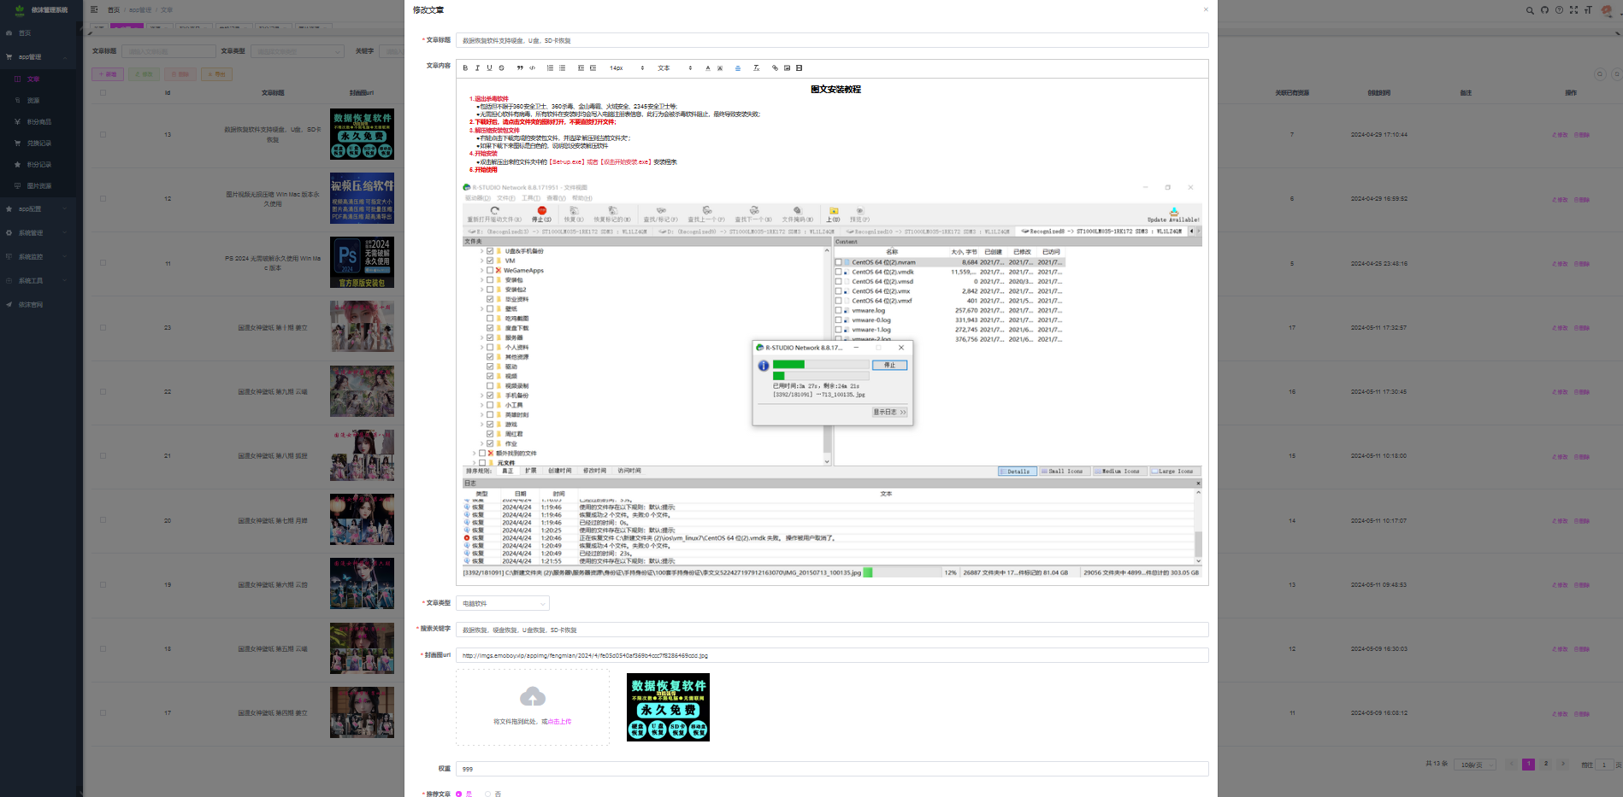
Task: Start an ordered numbered list
Action: point(550,68)
